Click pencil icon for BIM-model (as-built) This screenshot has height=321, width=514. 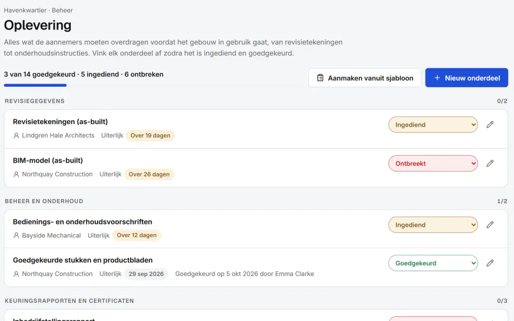[x=490, y=163]
